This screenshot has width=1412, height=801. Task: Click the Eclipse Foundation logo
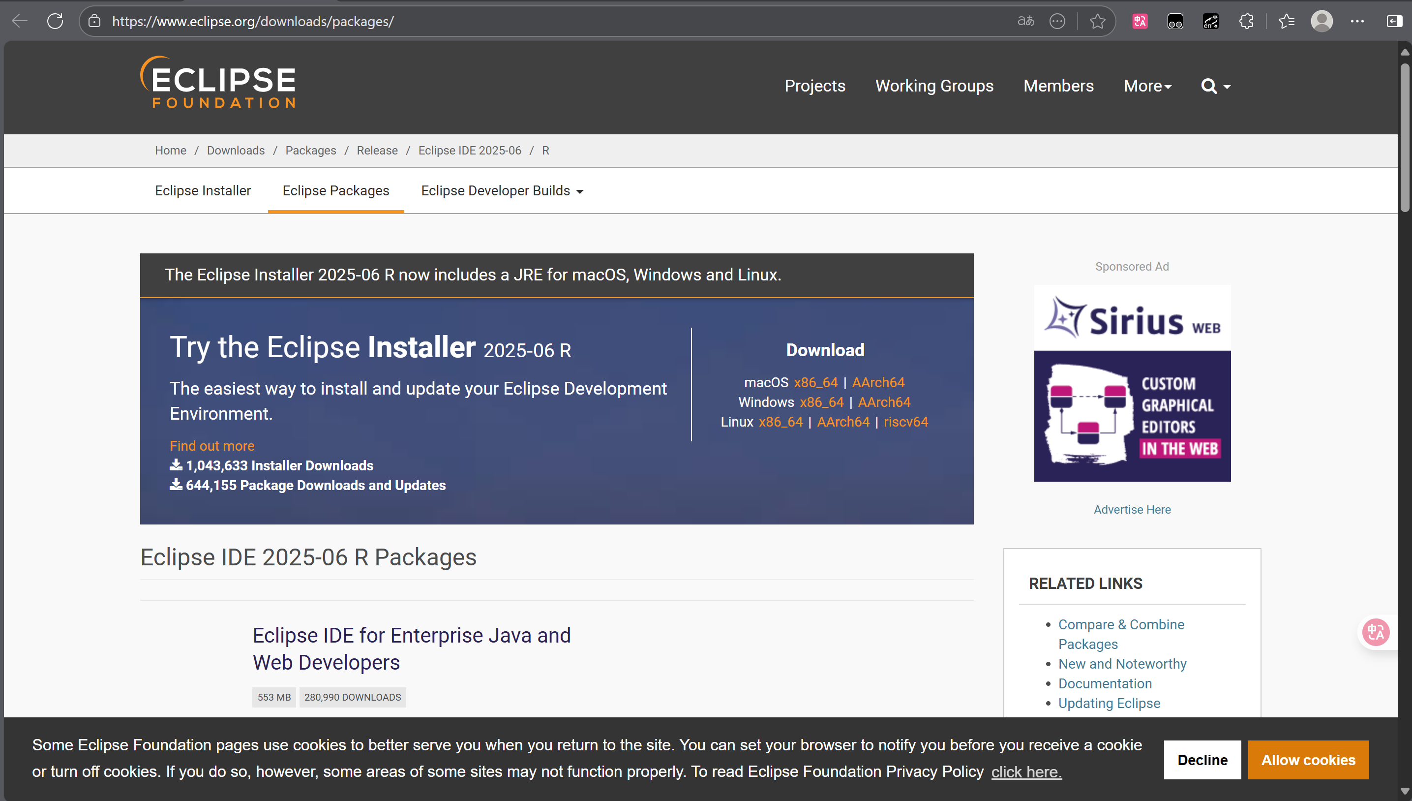click(218, 83)
